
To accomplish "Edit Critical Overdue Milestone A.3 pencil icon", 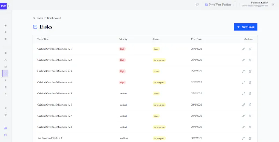I will click(243, 71).
